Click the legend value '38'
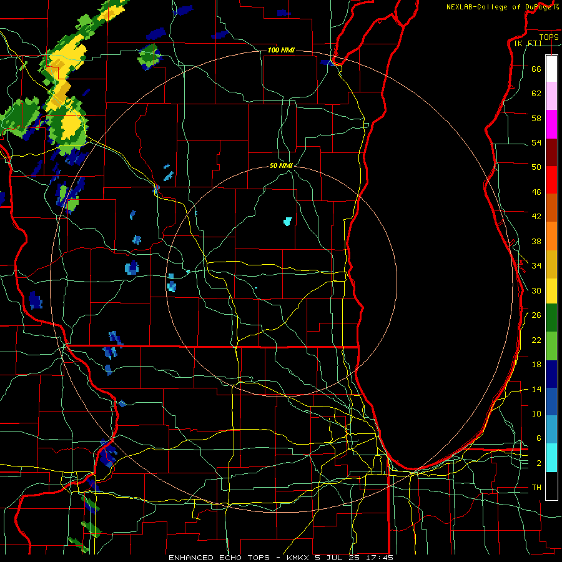The height and width of the screenshot is (562, 562). tap(536, 241)
